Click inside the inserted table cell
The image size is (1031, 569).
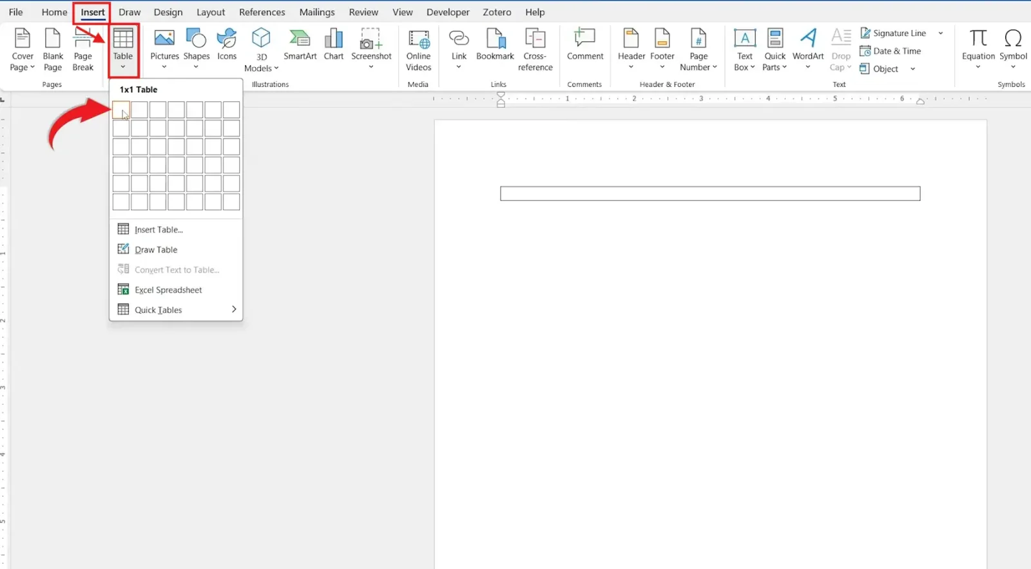pyautogui.click(x=710, y=193)
